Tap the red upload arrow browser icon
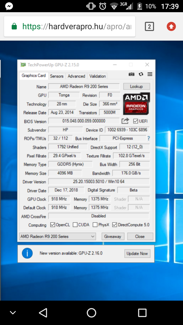This screenshot has width=183, height=325. click(171, 26)
